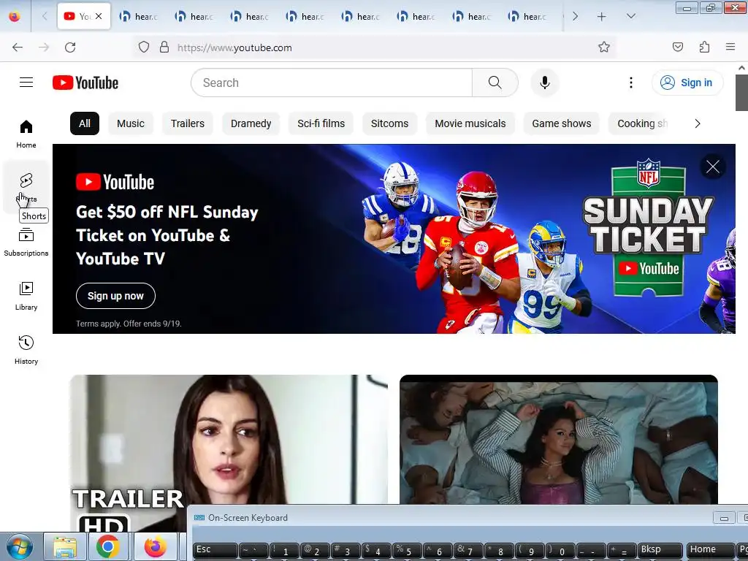Launch Chrome from the taskbar
The image size is (748, 561).
tap(108, 547)
